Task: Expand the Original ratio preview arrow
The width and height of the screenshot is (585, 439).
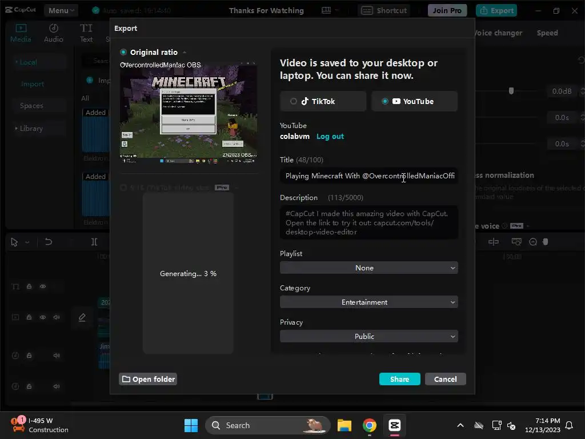Action: pyautogui.click(x=185, y=52)
